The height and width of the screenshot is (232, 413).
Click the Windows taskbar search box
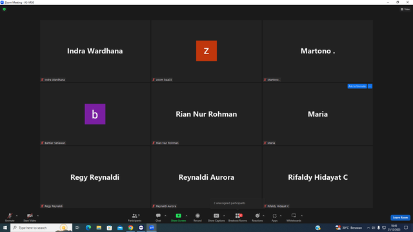pos(41,227)
